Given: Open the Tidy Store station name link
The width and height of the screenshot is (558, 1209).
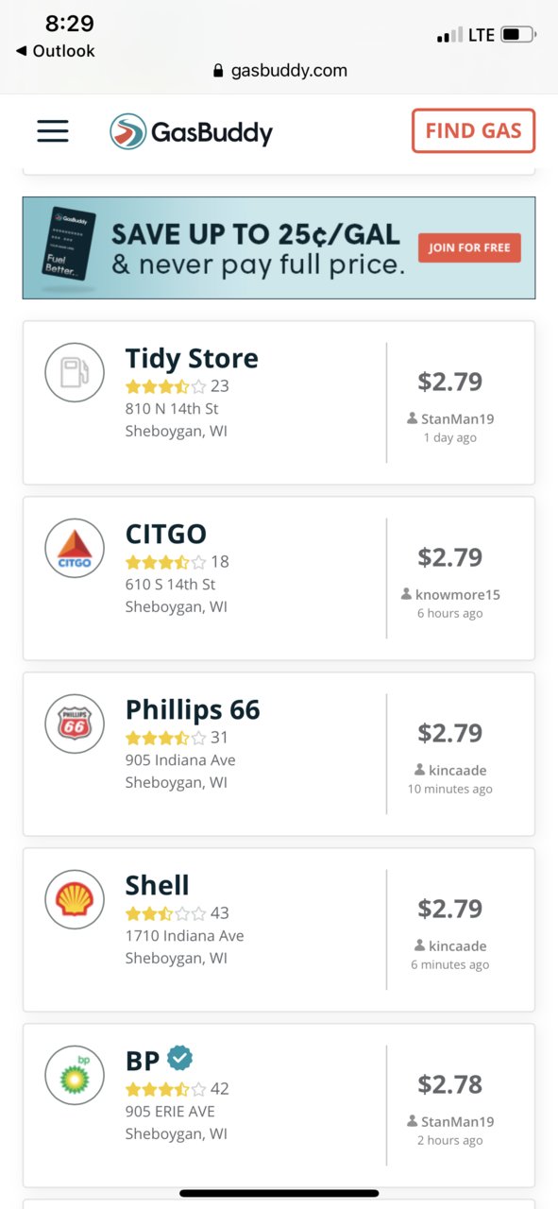Looking at the screenshot, I should pyautogui.click(x=192, y=359).
